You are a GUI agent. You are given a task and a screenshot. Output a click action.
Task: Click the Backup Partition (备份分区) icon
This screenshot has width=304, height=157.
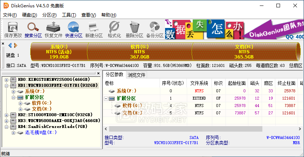tap(154, 27)
